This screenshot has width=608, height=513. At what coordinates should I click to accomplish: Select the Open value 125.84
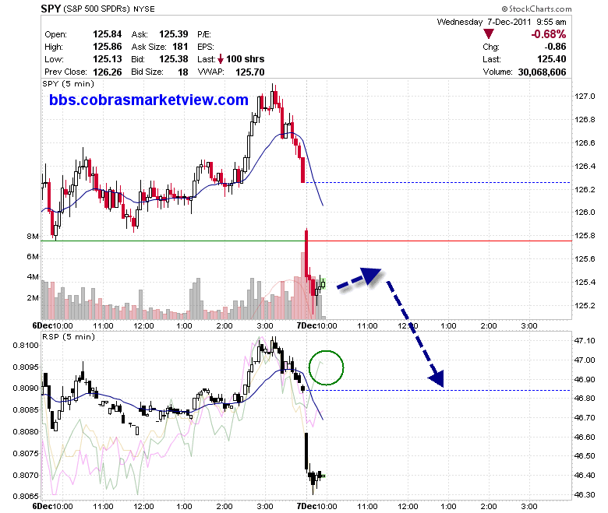107,34
